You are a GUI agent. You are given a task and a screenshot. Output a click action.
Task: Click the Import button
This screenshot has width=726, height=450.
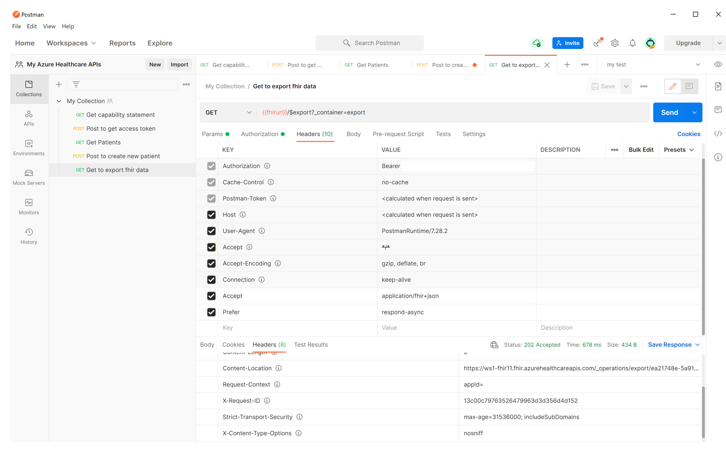click(179, 65)
